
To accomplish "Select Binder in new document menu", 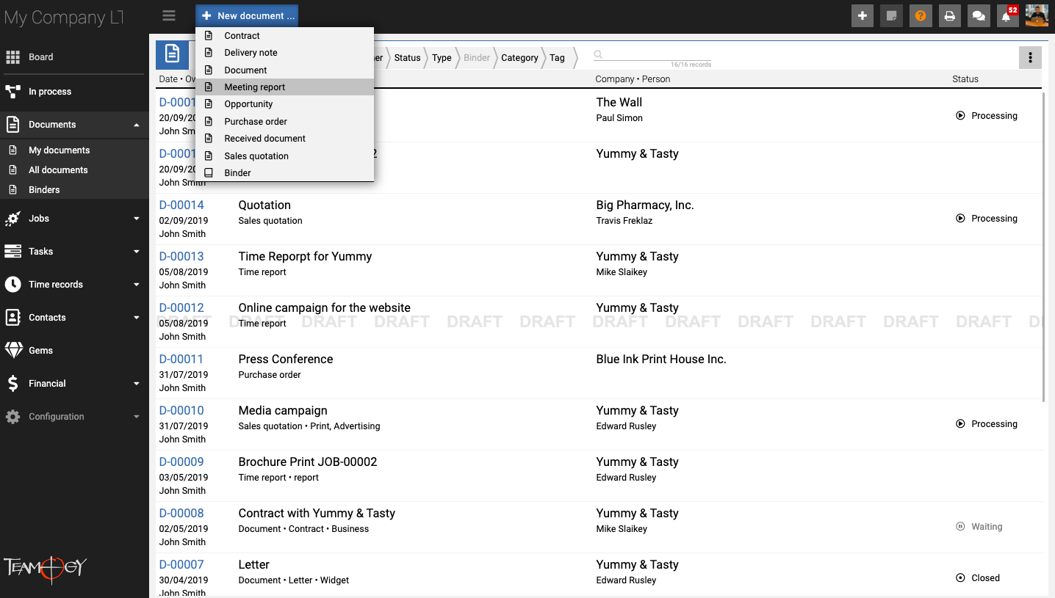I will click(x=237, y=173).
